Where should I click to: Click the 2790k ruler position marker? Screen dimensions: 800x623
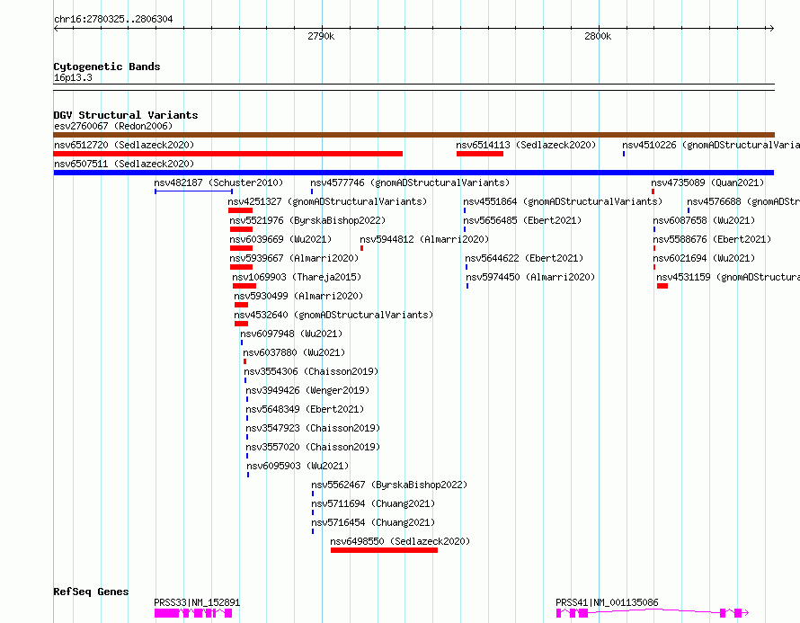tap(322, 36)
